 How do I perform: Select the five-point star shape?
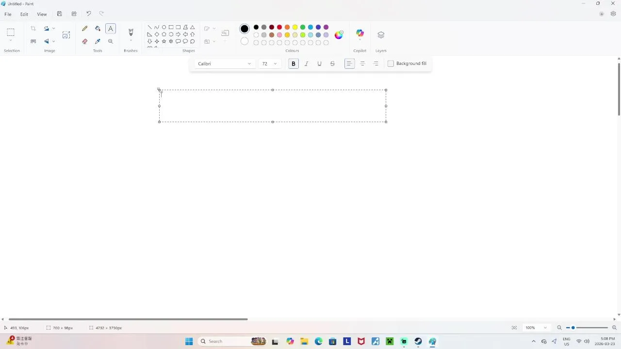click(x=164, y=41)
